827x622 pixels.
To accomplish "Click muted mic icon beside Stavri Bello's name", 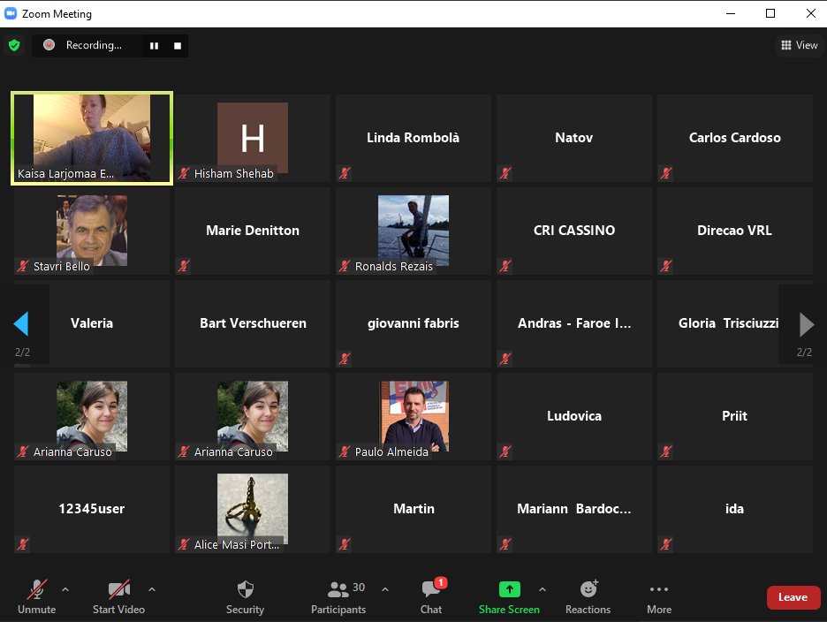I will point(23,266).
